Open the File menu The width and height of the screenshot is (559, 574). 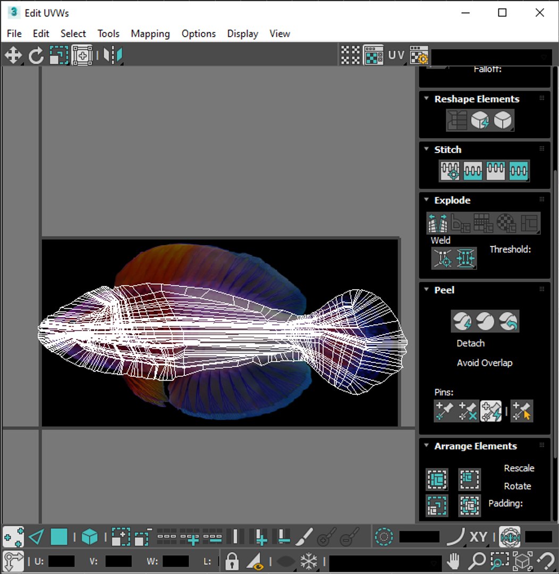pos(14,33)
